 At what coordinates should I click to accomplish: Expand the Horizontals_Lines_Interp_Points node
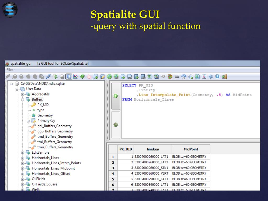(x=23, y=163)
